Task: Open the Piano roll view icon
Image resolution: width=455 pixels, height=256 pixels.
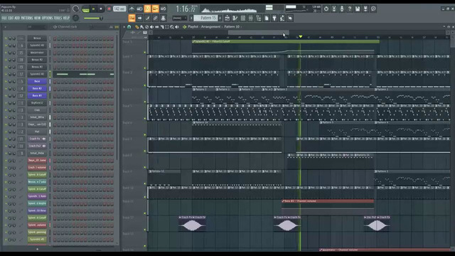Action: coord(235,18)
